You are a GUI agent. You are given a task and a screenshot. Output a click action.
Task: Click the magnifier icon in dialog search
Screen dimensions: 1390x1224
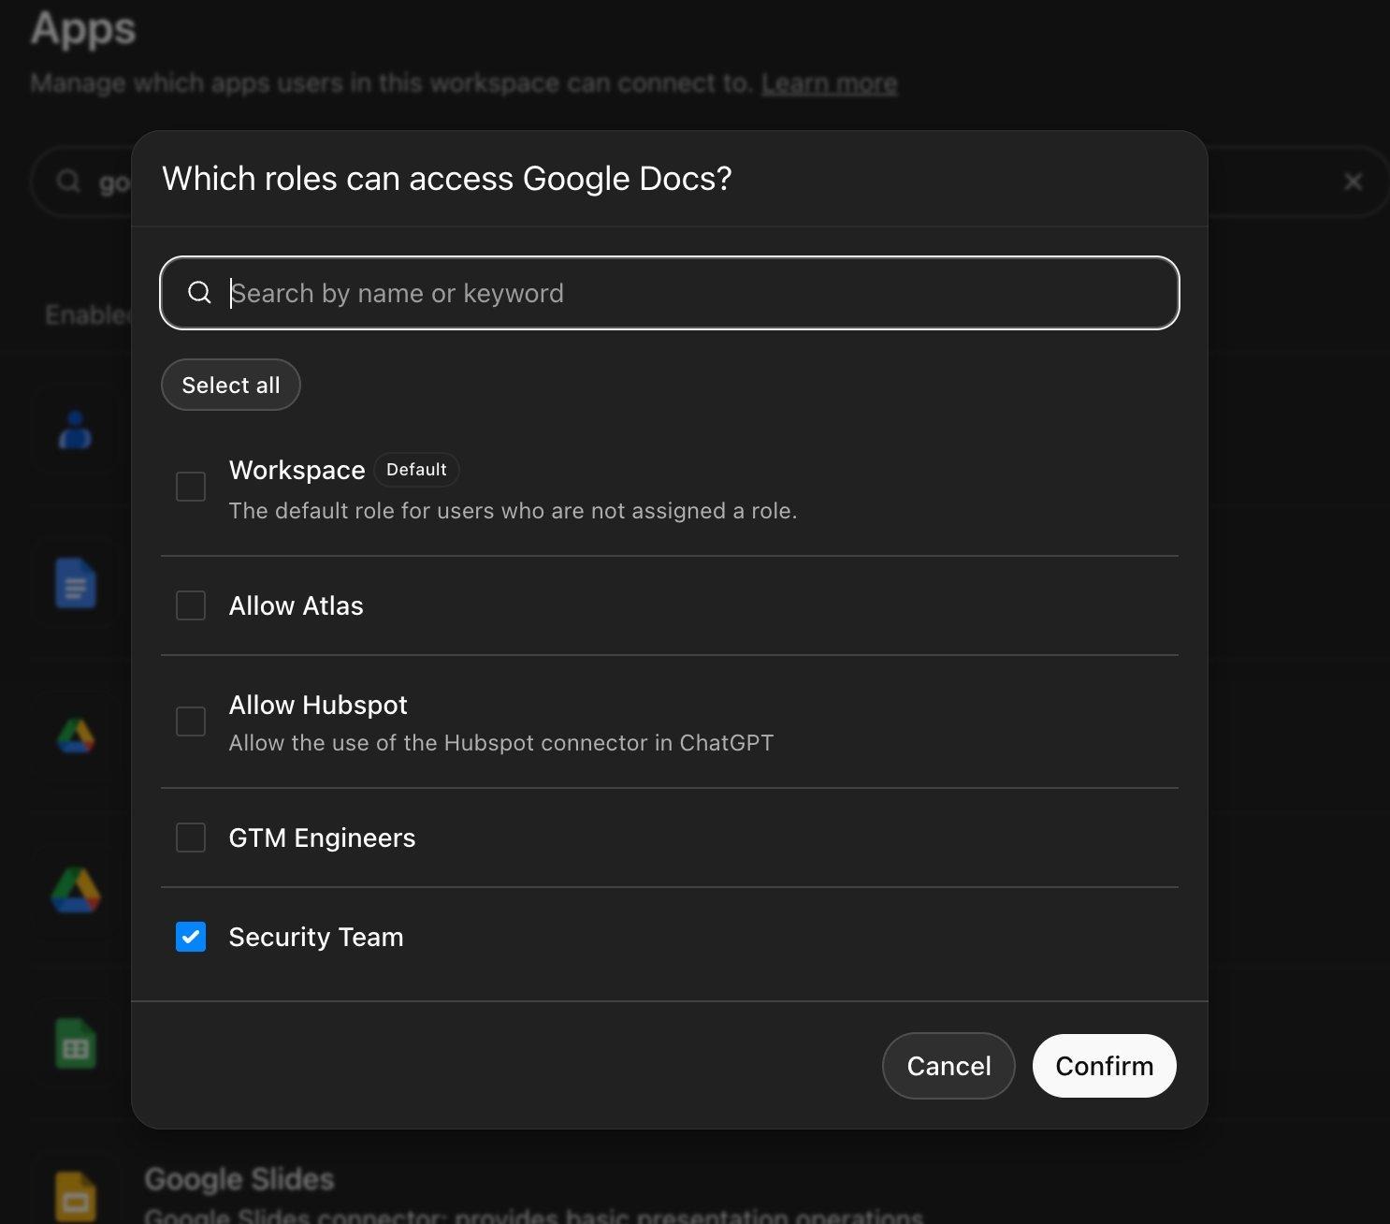199,293
